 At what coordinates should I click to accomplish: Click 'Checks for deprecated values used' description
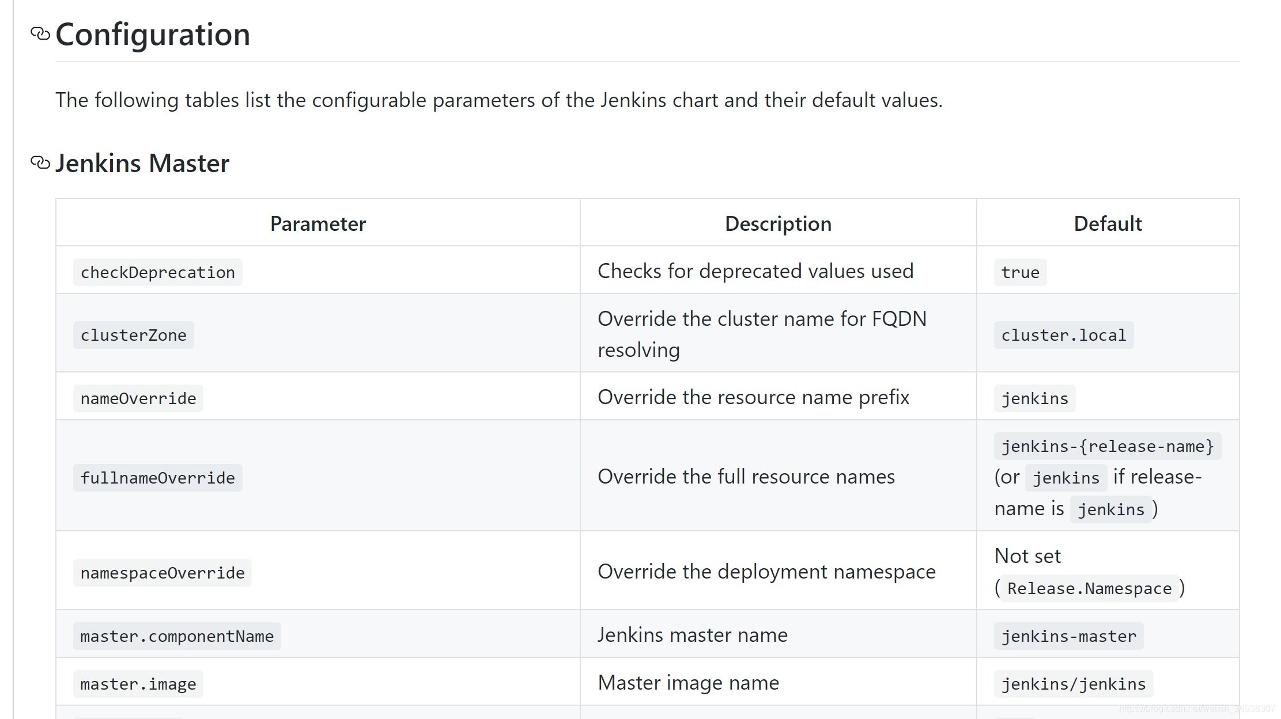click(755, 271)
